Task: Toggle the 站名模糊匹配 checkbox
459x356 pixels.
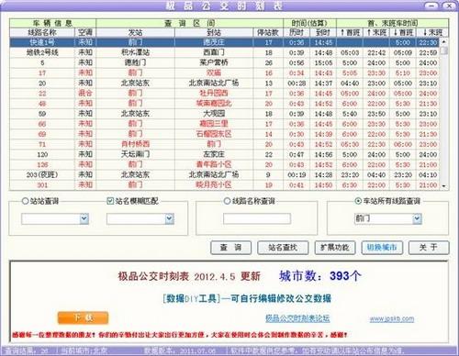Action: coord(110,201)
